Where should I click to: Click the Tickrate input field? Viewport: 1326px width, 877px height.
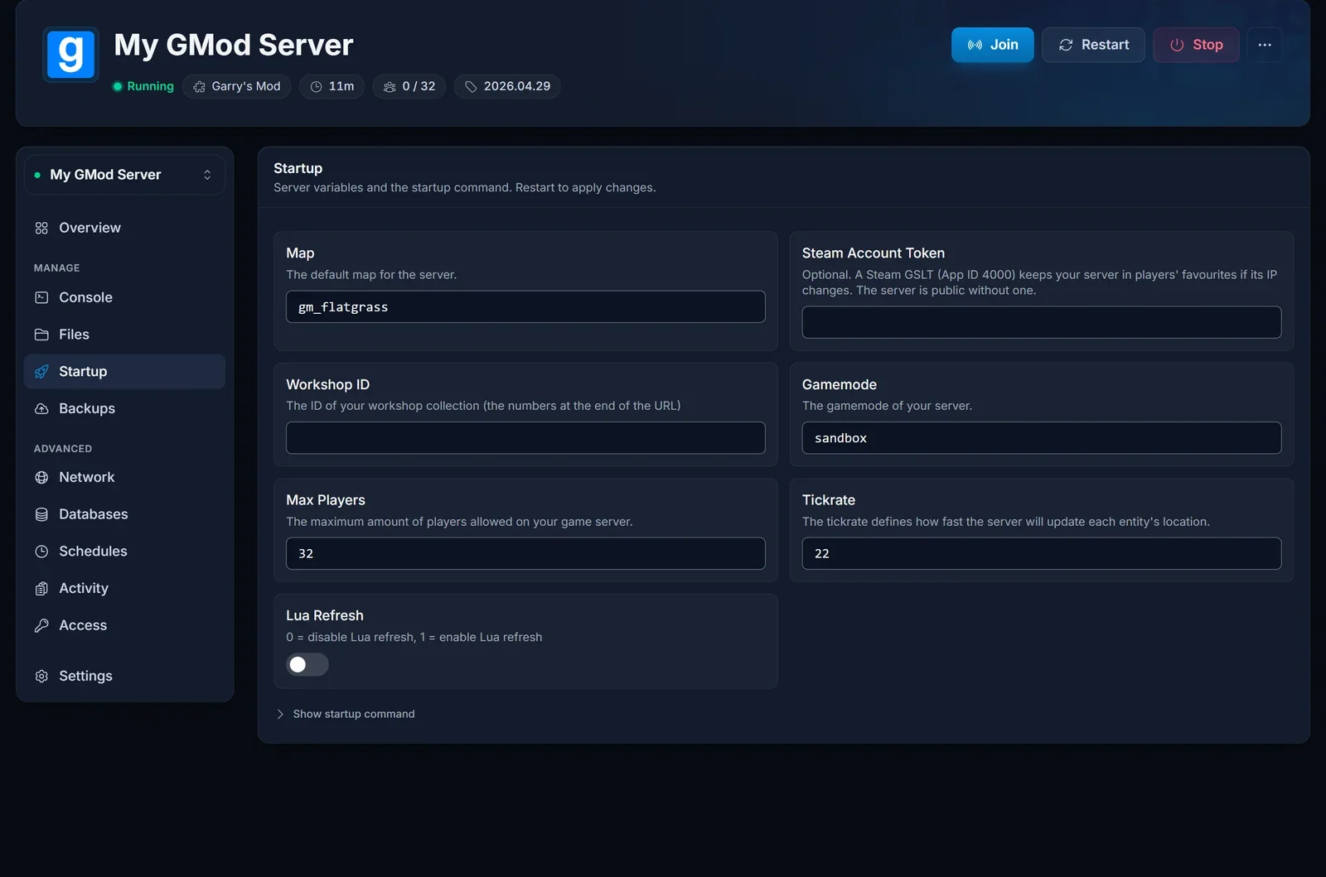(1042, 553)
